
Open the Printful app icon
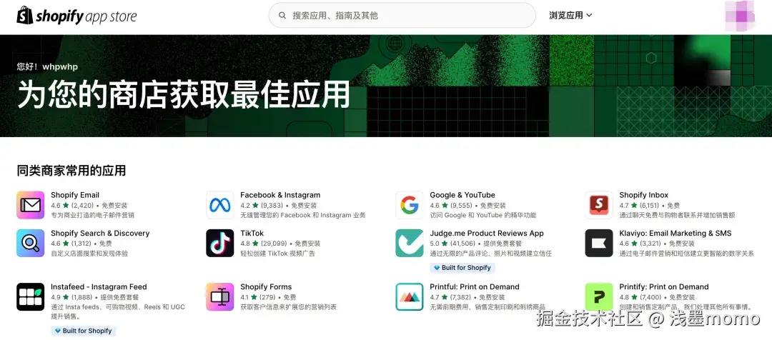(x=409, y=296)
